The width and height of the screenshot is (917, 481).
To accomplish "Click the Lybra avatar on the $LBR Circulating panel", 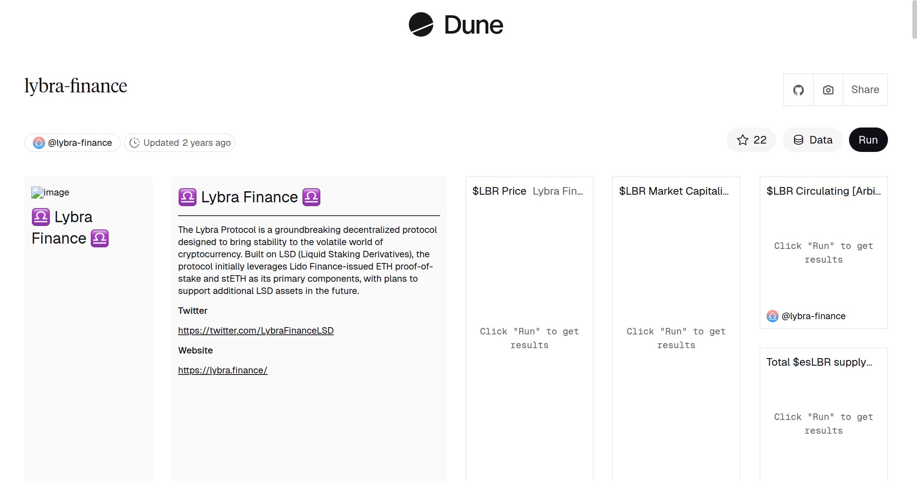I will click(773, 316).
